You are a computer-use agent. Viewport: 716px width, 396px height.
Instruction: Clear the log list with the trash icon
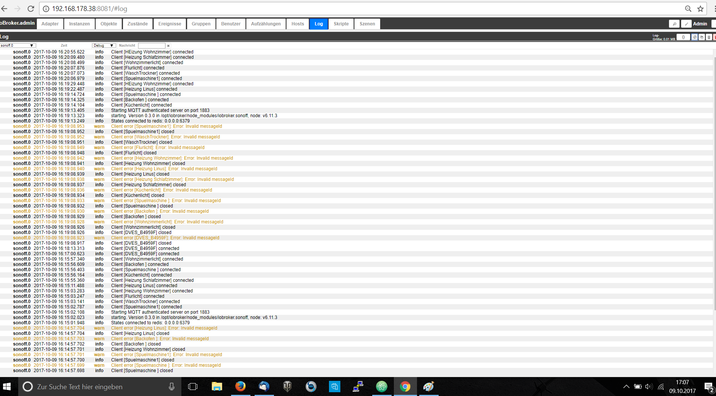click(x=709, y=37)
